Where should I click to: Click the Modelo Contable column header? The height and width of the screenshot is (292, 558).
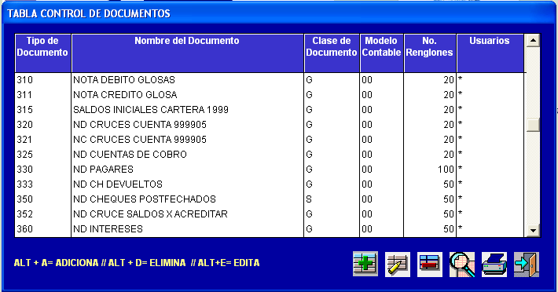[x=381, y=53]
